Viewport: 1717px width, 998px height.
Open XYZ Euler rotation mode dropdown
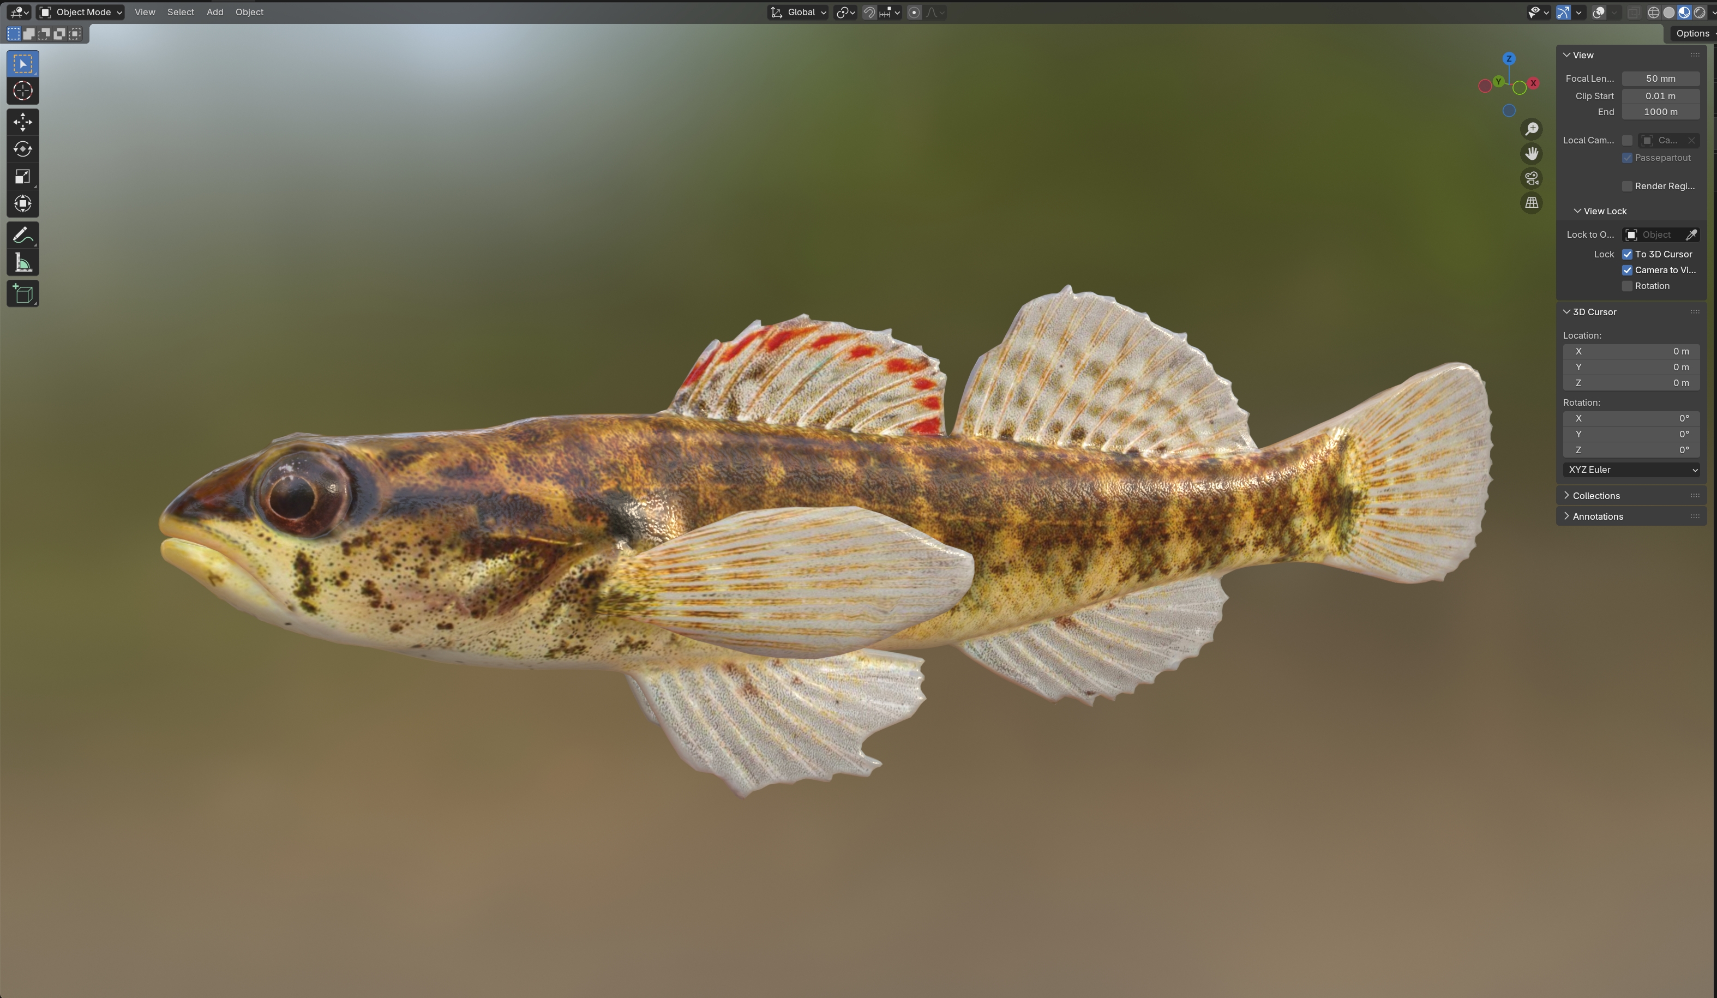(x=1631, y=470)
